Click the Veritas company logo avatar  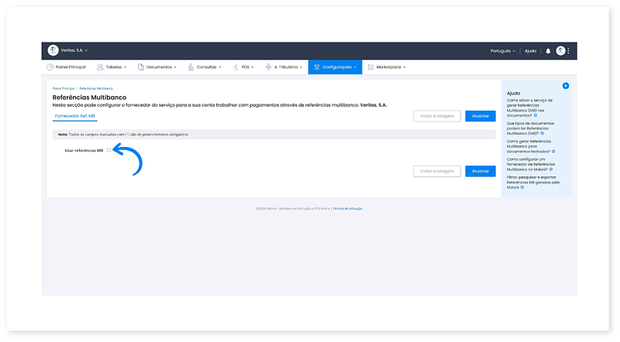pos(53,50)
